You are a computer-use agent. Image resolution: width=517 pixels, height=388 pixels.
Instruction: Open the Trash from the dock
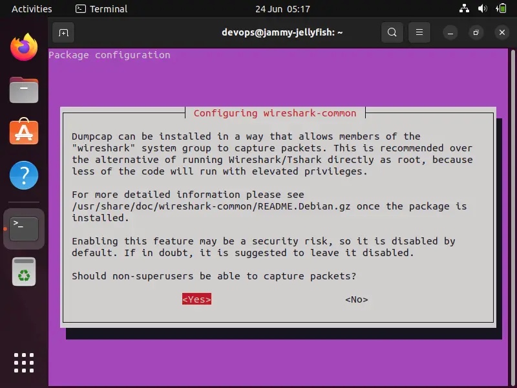coord(24,271)
